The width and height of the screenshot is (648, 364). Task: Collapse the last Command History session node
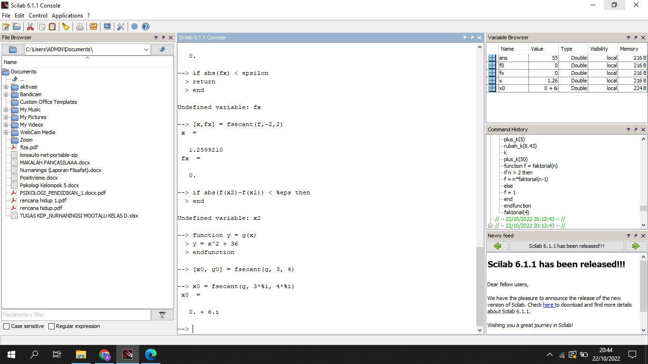click(491, 226)
